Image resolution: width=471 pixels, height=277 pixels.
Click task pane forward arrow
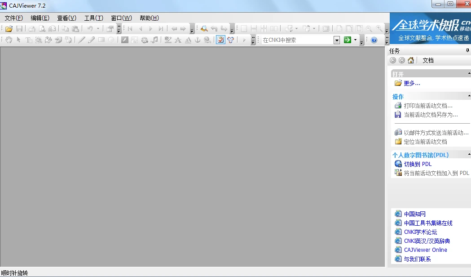[401, 60]
